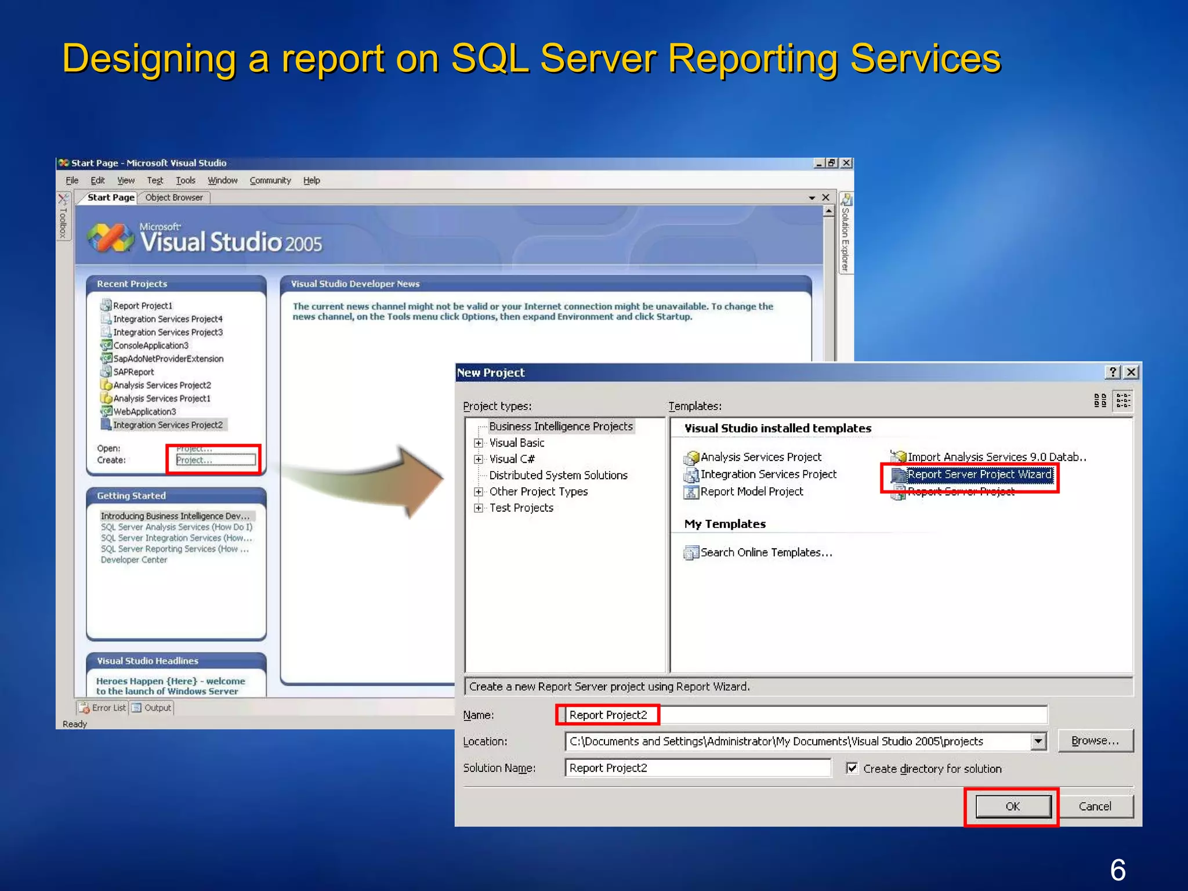
Task: Toggle Create directory for solution checkbox
Action: (852, 768)
